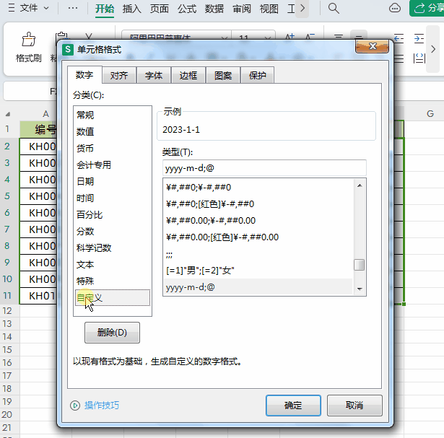
Task: Click the select-all corner triangle
Action: click(8, 114)
